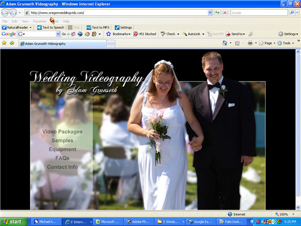
Task: Open the search provider options dropdown
Action: [297, 13]
